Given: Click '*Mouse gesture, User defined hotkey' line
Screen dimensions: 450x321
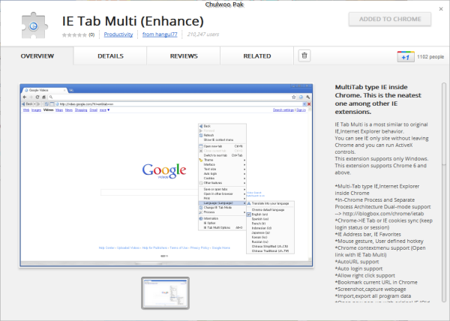Looking at the screenshot, I should [379, 241].
